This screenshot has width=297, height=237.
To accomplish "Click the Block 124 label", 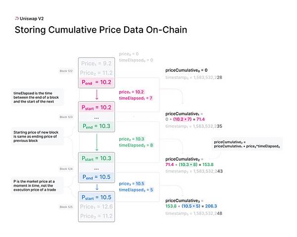I will [66, 169].
